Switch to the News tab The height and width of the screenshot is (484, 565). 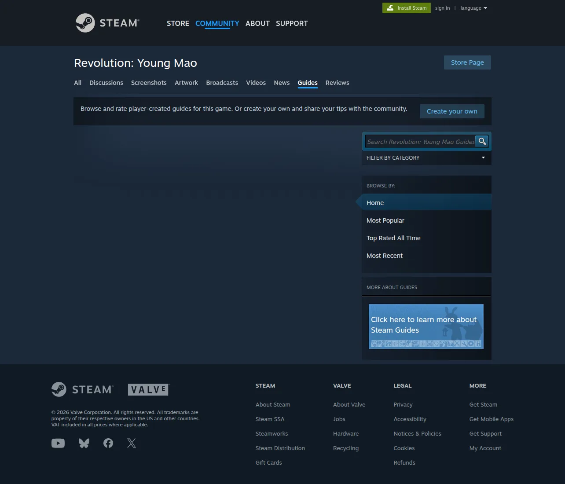click(x=282, y=83)
